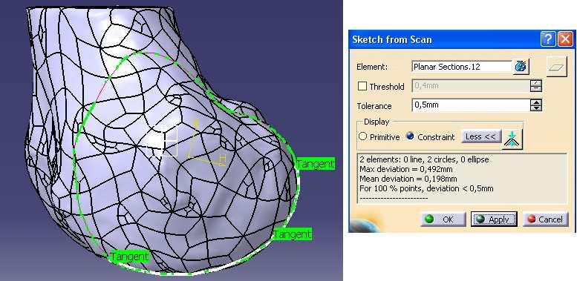Collapse details with the Less << button

(x=480, y=136)
